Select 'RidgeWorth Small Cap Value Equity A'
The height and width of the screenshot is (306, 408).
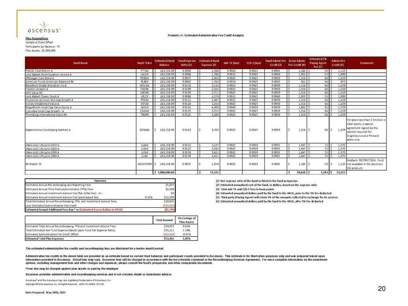[48, 107]
